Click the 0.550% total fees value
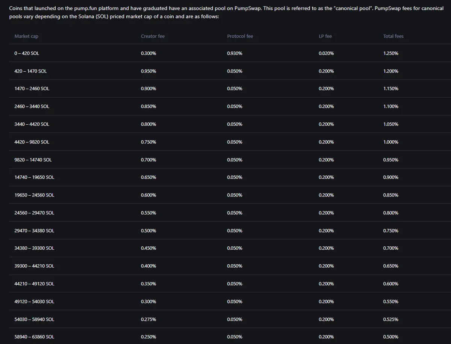 pos(391,302)
